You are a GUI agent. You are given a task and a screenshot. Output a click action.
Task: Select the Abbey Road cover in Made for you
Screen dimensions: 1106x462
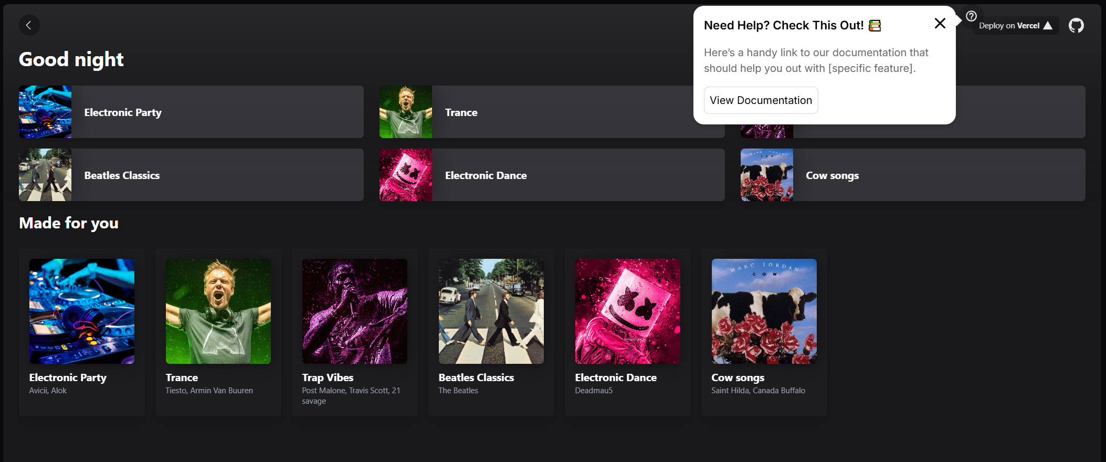click(491, 311)
